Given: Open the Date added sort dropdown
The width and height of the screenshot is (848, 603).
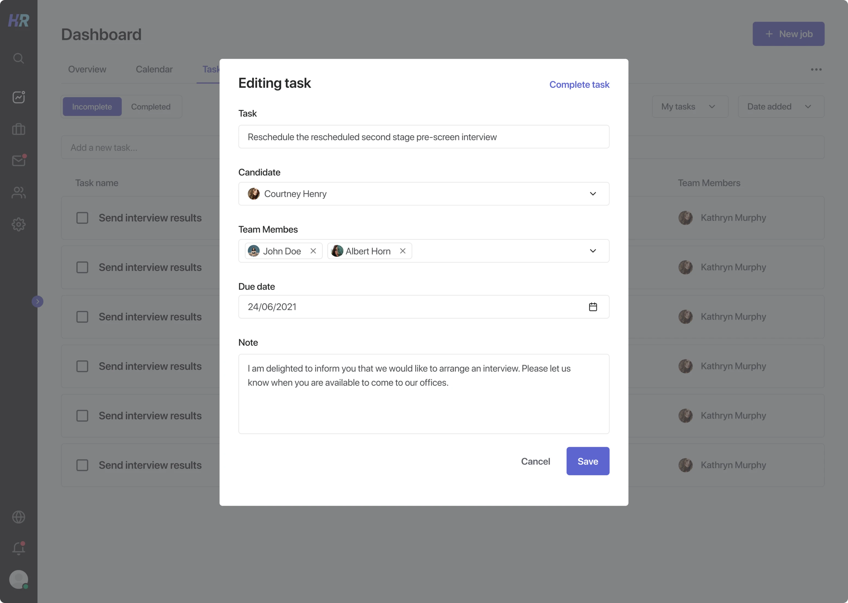Looking at the screenshot, I should [781, 107].
